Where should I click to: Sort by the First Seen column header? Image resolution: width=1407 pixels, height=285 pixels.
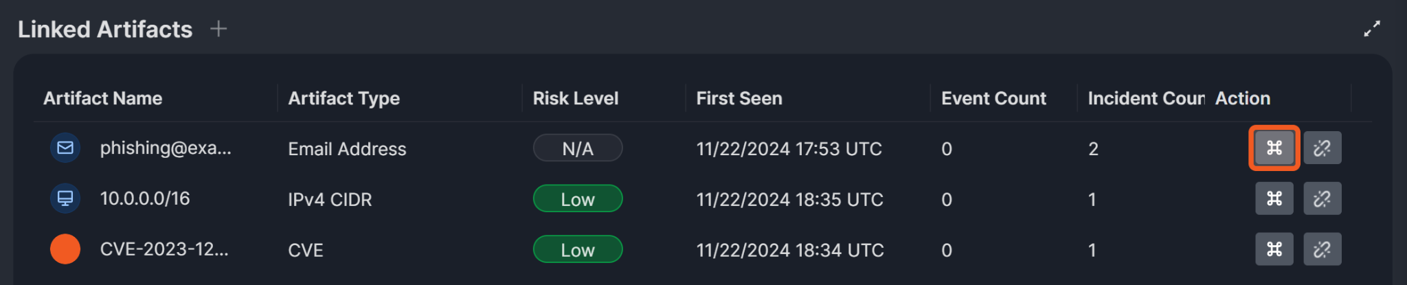[739, 98]
